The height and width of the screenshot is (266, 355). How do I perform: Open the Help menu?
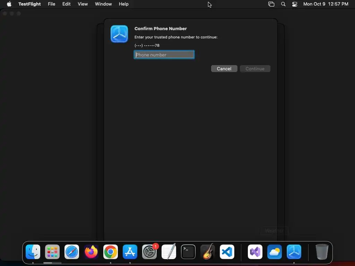[124, 4]
